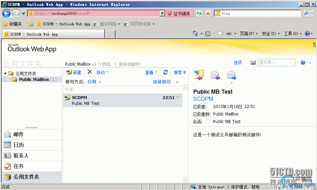Switch to 日历 calendar module
The width and height of the screenshot is (317, 190).
(32, 145)
